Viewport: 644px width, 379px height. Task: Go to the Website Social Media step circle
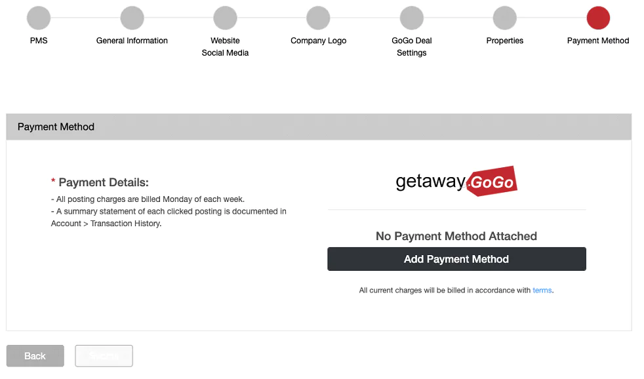click(225, 18)
